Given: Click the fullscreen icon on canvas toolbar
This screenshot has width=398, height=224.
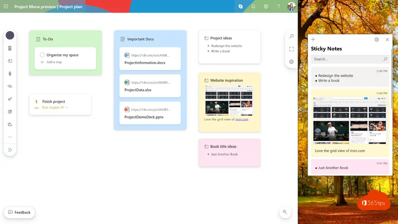Looking at the screenshot, I should pos(291,49).
